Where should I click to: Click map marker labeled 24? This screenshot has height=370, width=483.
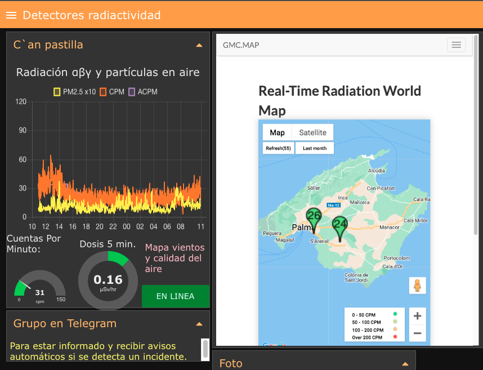[340, 229]
